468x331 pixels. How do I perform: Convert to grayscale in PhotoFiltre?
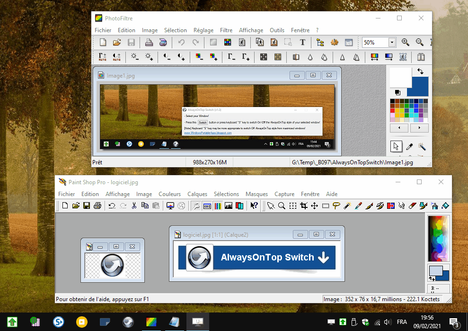click(x=264, y=57)
